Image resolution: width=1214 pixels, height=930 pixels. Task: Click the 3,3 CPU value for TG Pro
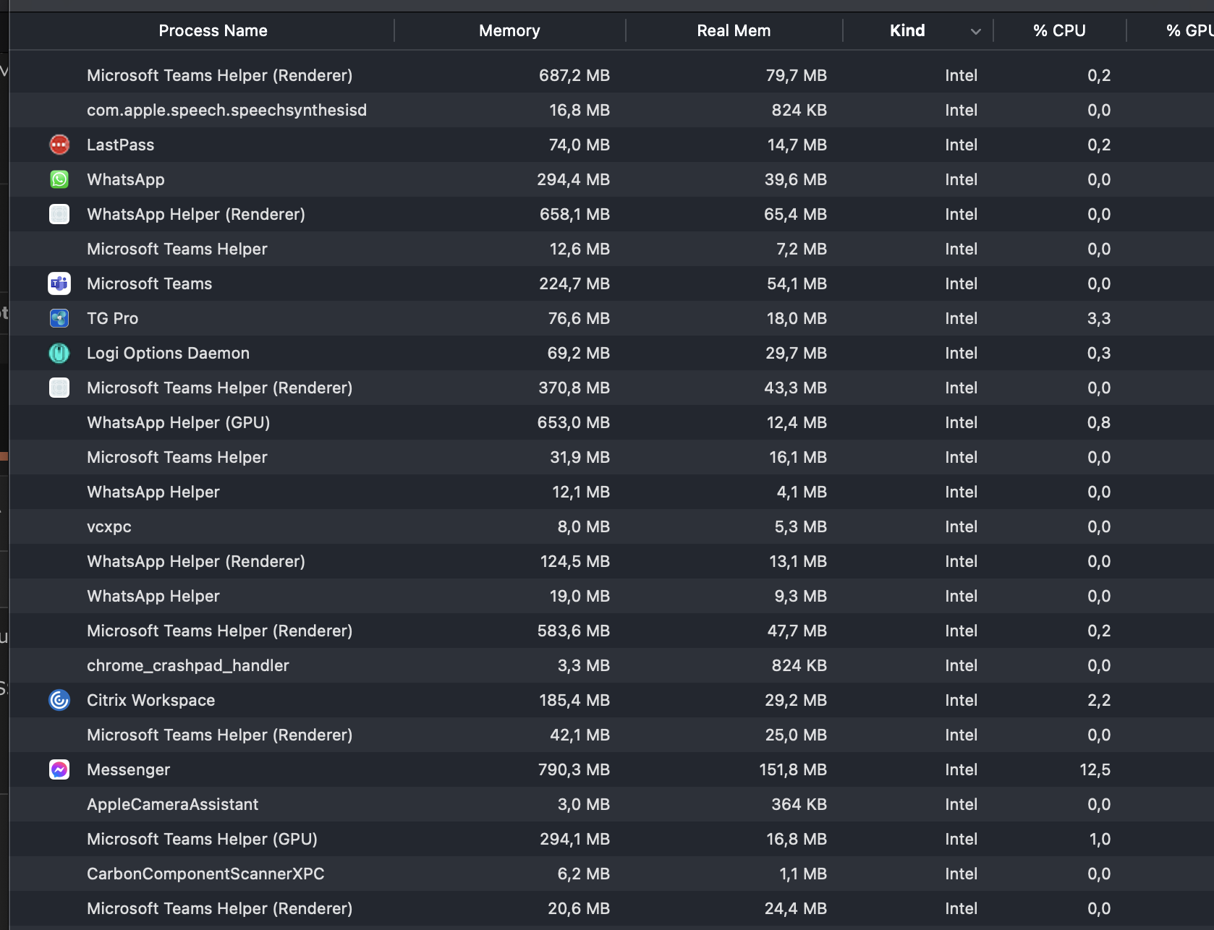(x=1099, y=318)
